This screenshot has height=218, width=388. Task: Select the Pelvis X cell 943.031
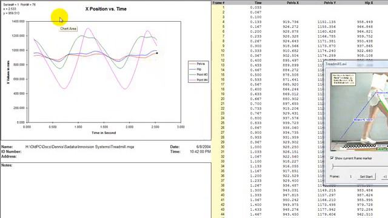290,190
